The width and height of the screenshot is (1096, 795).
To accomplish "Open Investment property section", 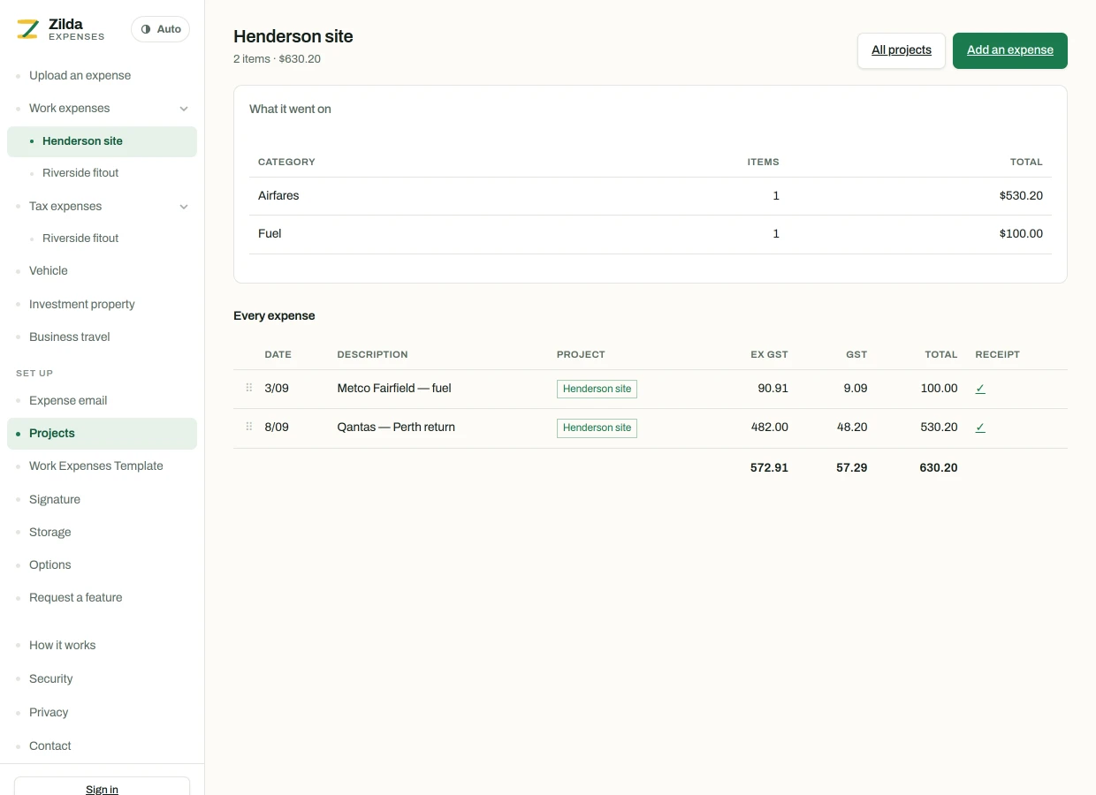I will [82, 304].
